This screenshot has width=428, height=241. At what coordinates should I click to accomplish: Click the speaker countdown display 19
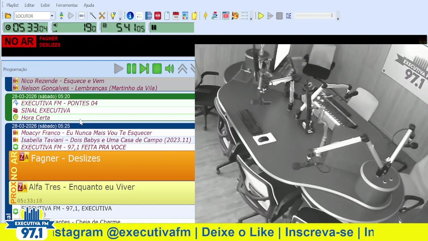(x=74, y=27)
